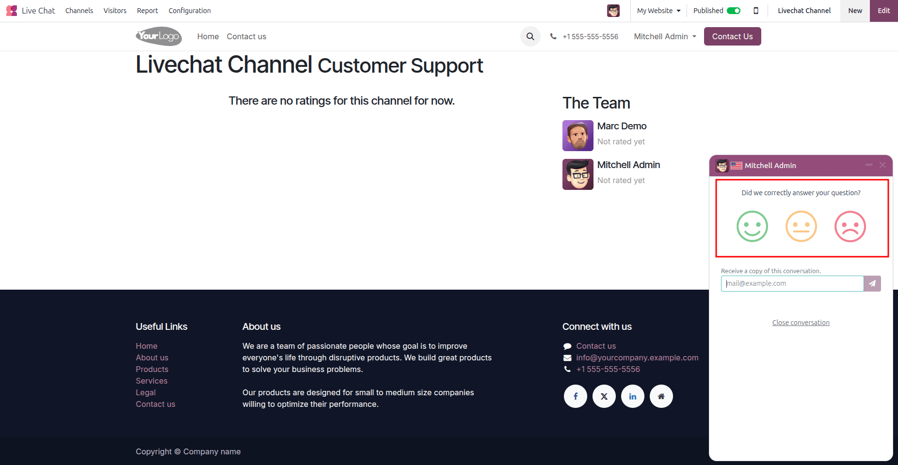Screen dimensions: 898x465
Task: Click the LinkedIn icon in footer
Action: point(632,396)
